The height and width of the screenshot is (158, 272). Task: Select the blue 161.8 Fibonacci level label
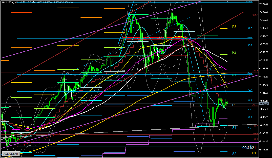click(249, 28)
